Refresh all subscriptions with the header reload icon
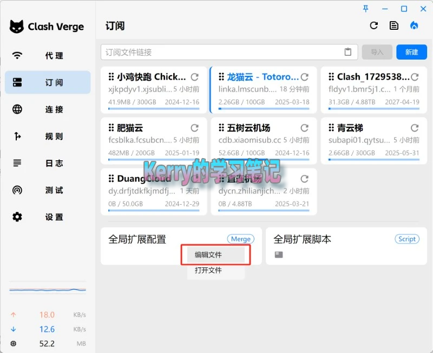The width and height of the screenshot is (433, 353). (x=374, y=25)
